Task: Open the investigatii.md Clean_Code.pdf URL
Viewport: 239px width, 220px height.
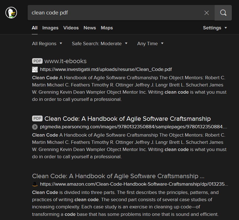Action: 106,70
